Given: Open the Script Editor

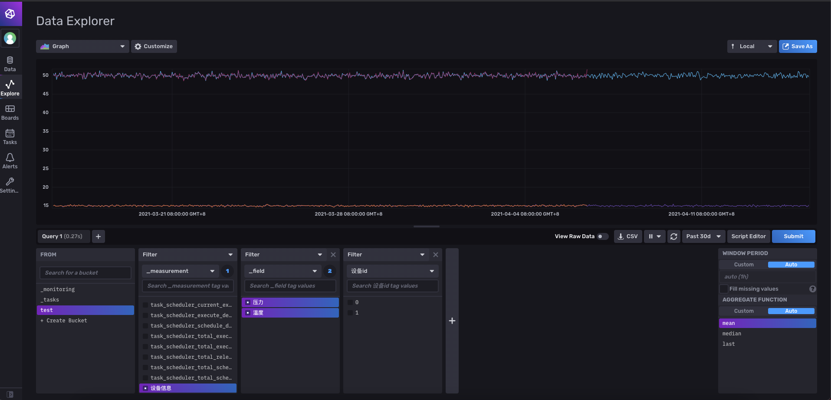Looking at the screenshot, I should [x=749, y=236].
